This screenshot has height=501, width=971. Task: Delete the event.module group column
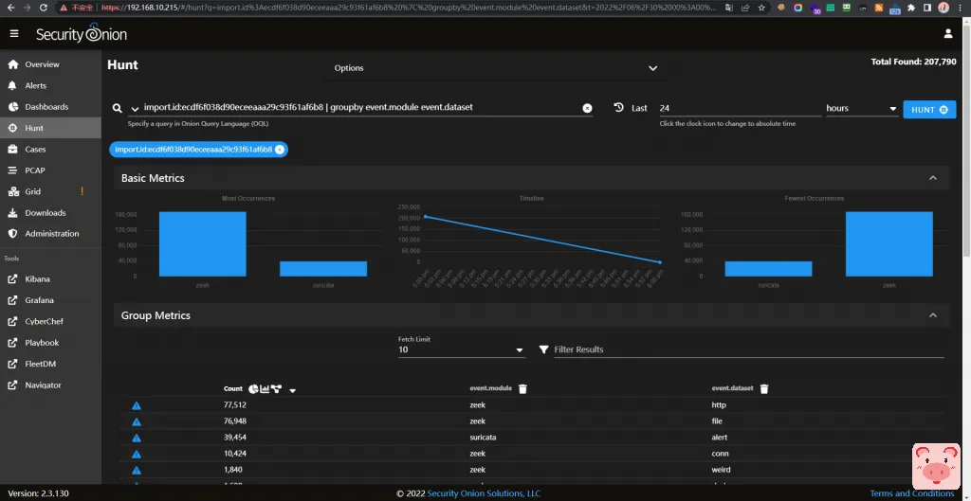pyautogui.click(x=522, y=388)
